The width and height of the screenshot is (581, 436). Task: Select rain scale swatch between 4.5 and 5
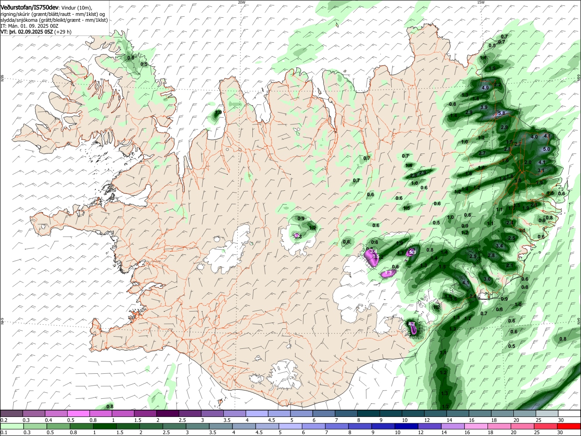267,426
